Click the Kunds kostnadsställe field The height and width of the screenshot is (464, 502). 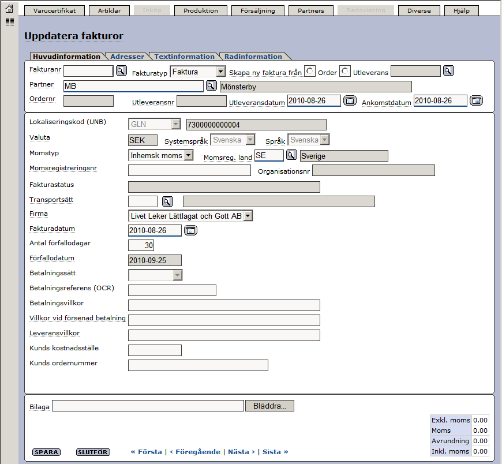[155, 350]
